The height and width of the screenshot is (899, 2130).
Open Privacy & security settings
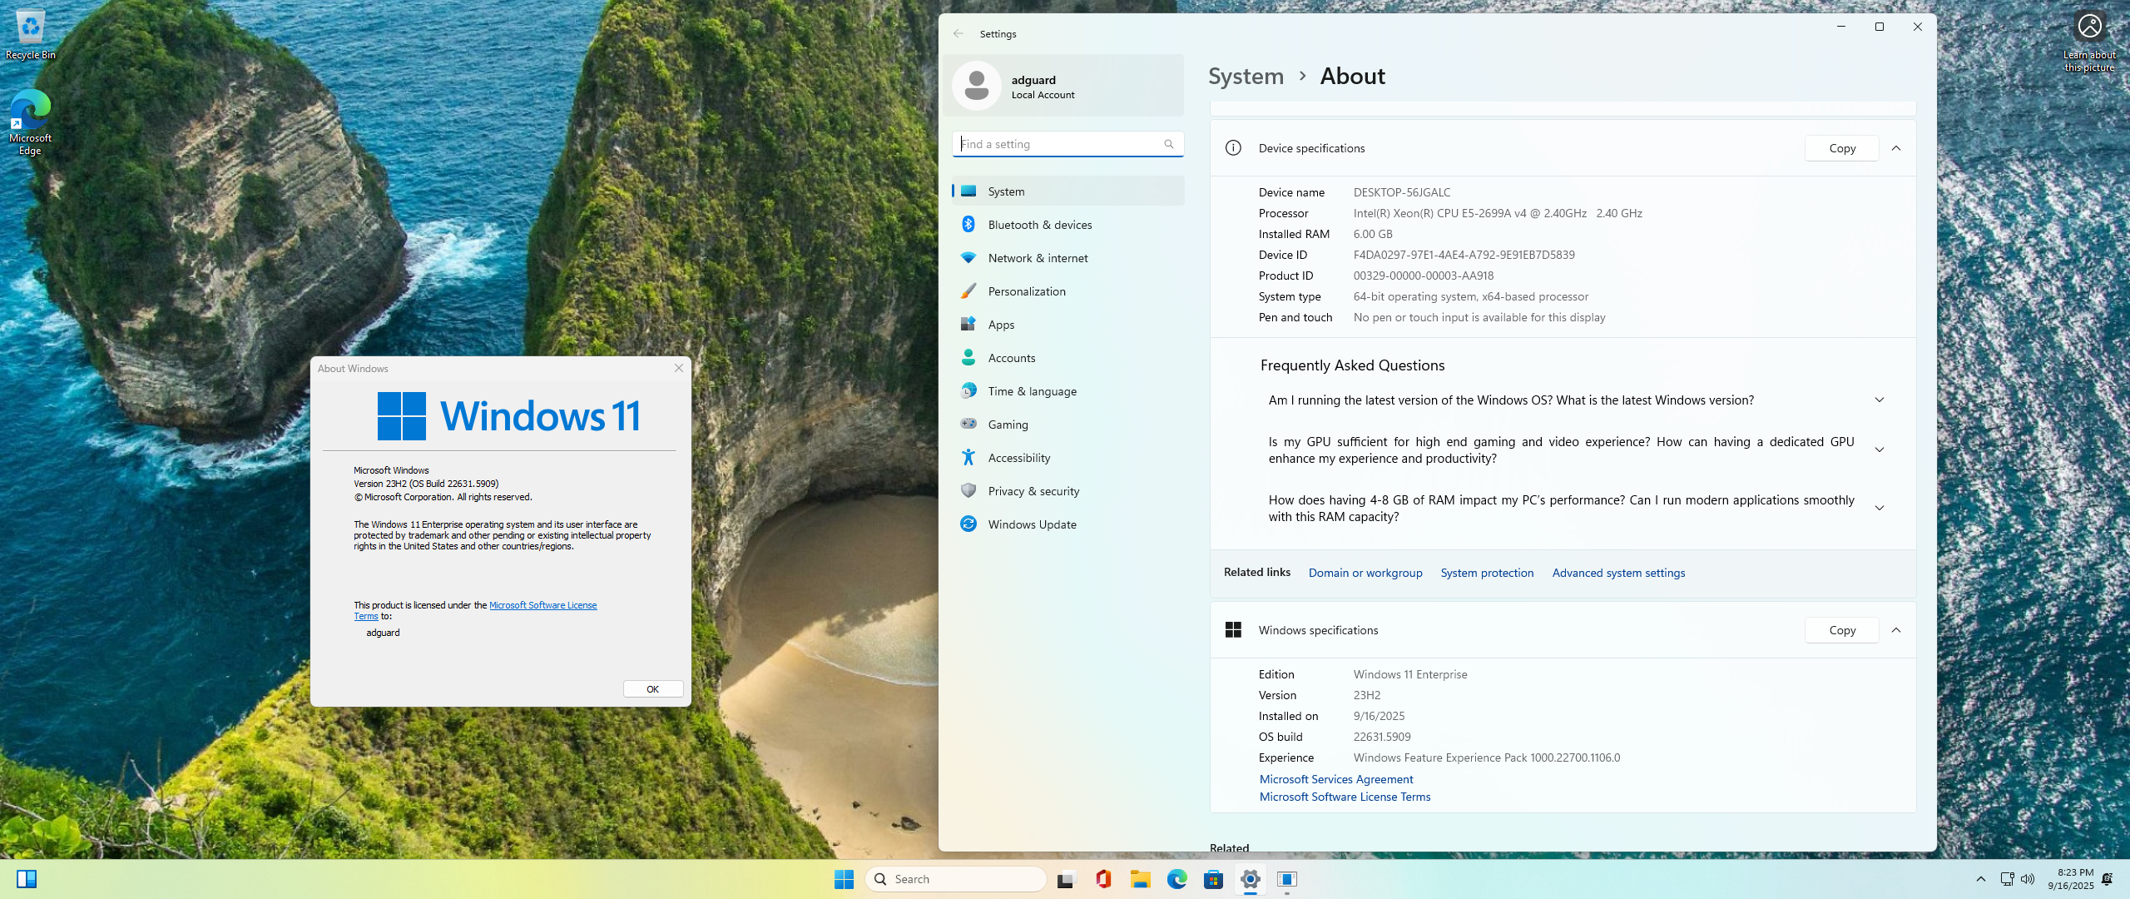(x=1068, y=491)
